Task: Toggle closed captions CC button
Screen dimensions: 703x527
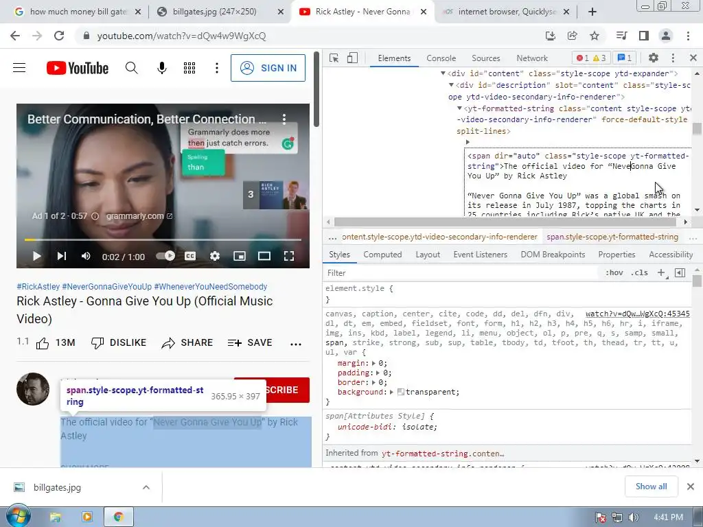Action: [x=190, y=257]
